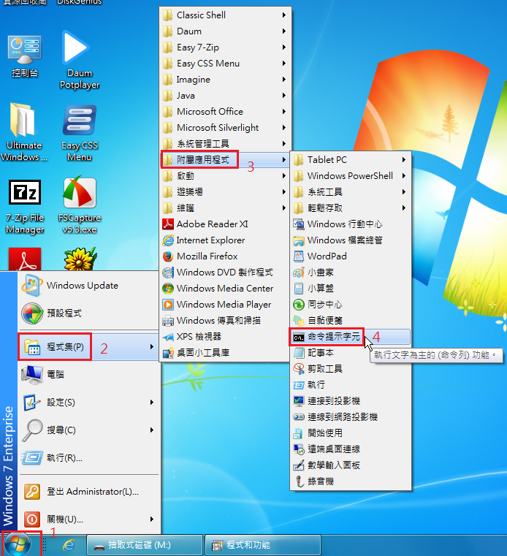
Task: Open 搜尋(C) submenu
Action: (88, 430)
